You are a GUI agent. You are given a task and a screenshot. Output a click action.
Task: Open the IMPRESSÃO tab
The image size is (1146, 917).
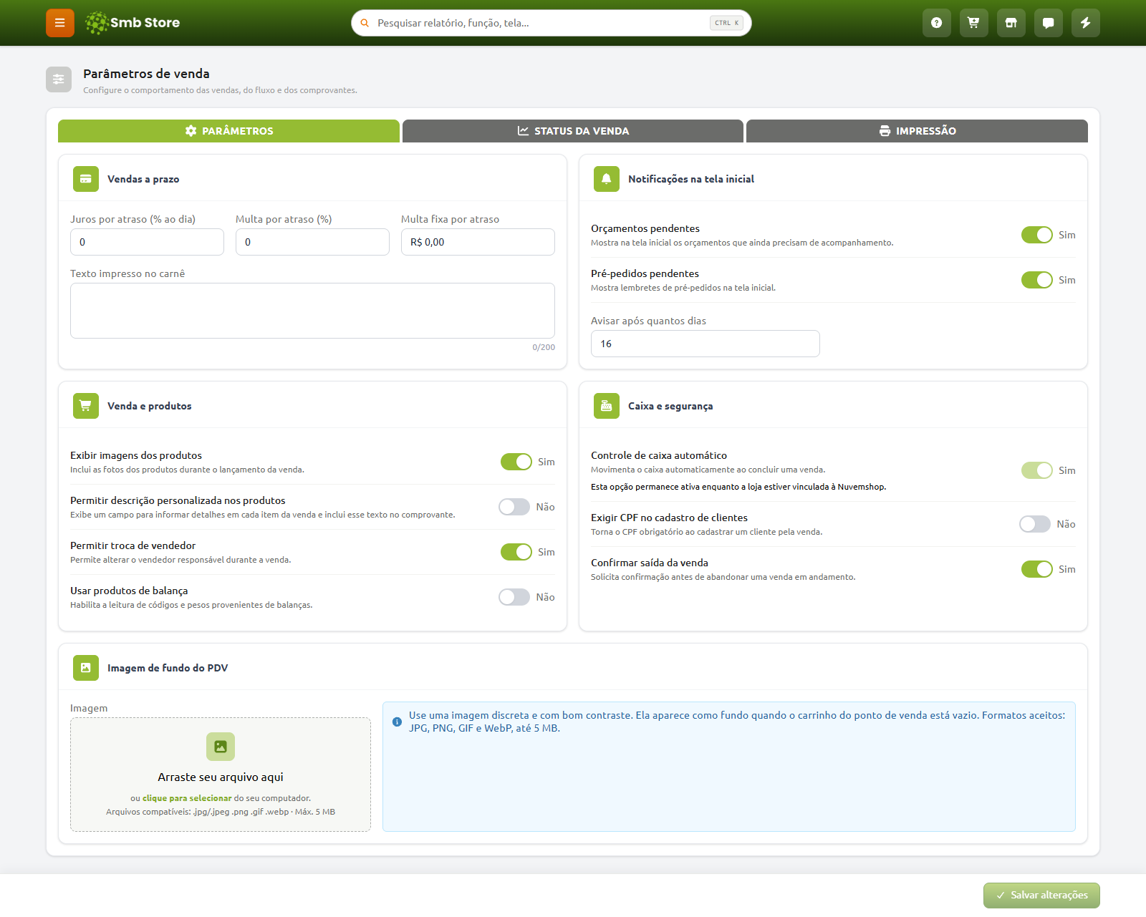(x=917, y=131)
